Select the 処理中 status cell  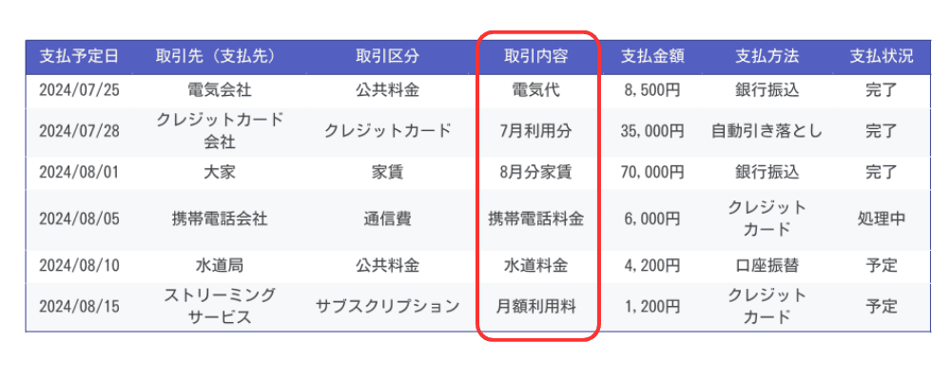coord(881,219)
